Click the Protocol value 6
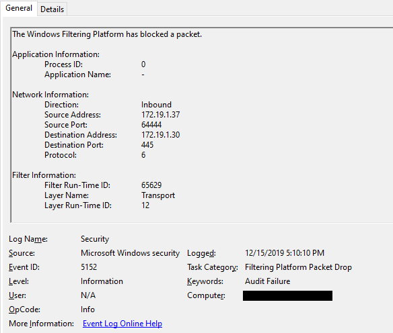 pos(143,155)
